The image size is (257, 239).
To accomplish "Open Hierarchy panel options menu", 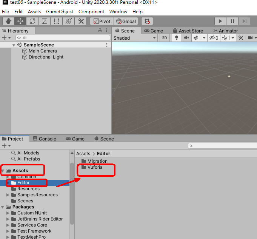I will click(x=106, y=30).
